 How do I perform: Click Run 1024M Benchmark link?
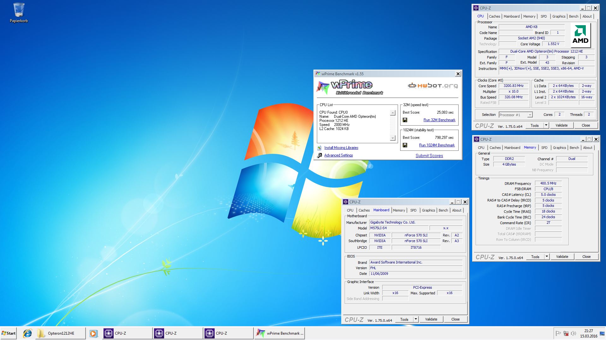point(437,145)
